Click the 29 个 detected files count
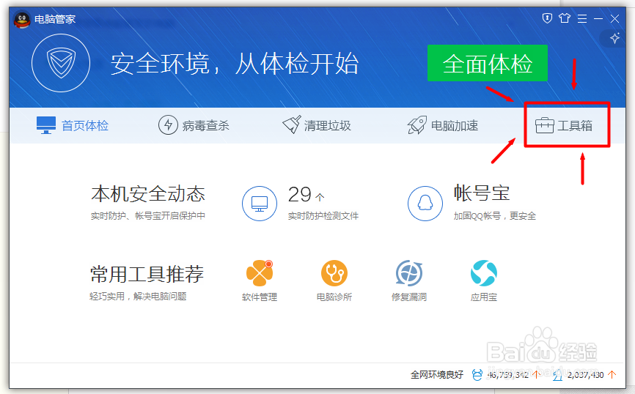Viewport: 635px width, 394px height. click(x=307, y=195)
